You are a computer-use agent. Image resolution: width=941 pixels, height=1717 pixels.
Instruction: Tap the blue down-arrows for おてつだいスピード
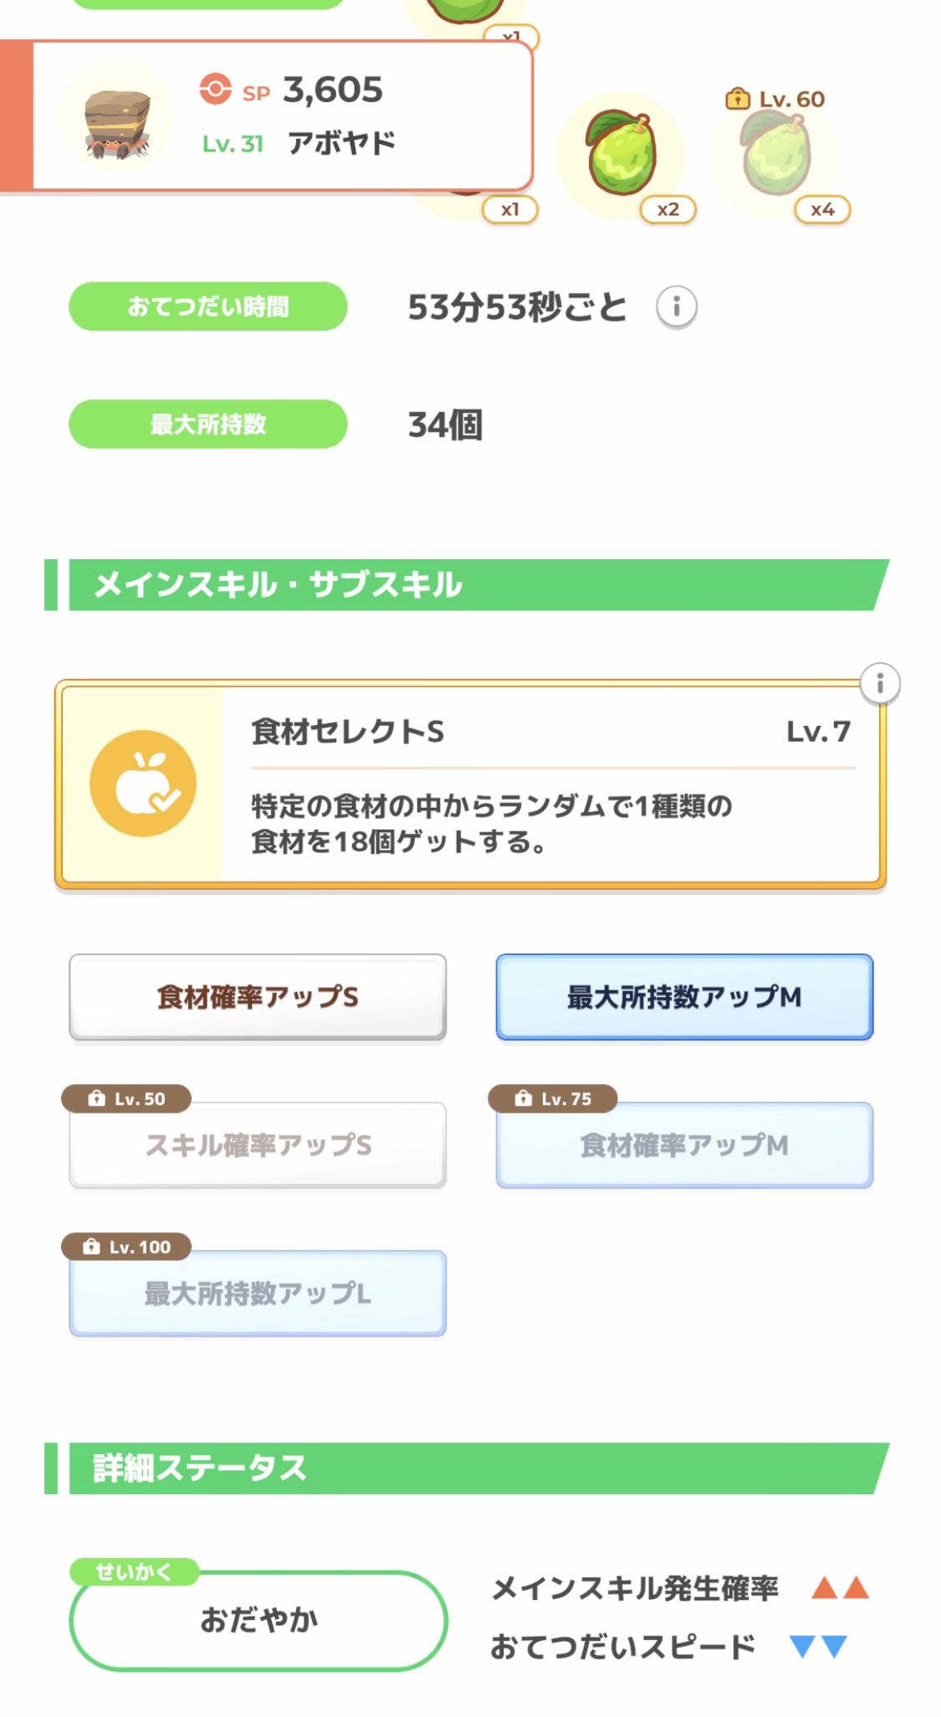tap(818, 1647)
